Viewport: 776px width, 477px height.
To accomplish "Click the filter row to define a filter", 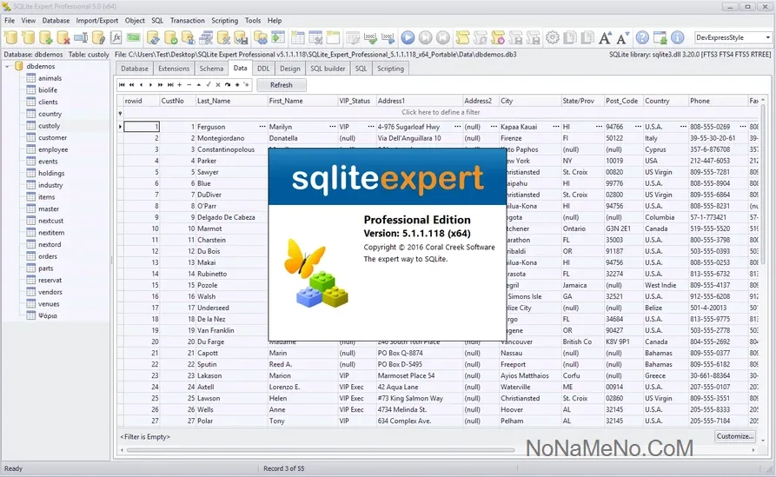I will point(440,113).
